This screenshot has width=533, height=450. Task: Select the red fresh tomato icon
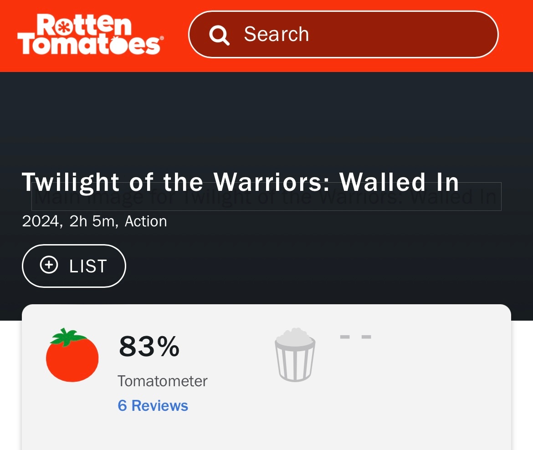click(72, 355)
